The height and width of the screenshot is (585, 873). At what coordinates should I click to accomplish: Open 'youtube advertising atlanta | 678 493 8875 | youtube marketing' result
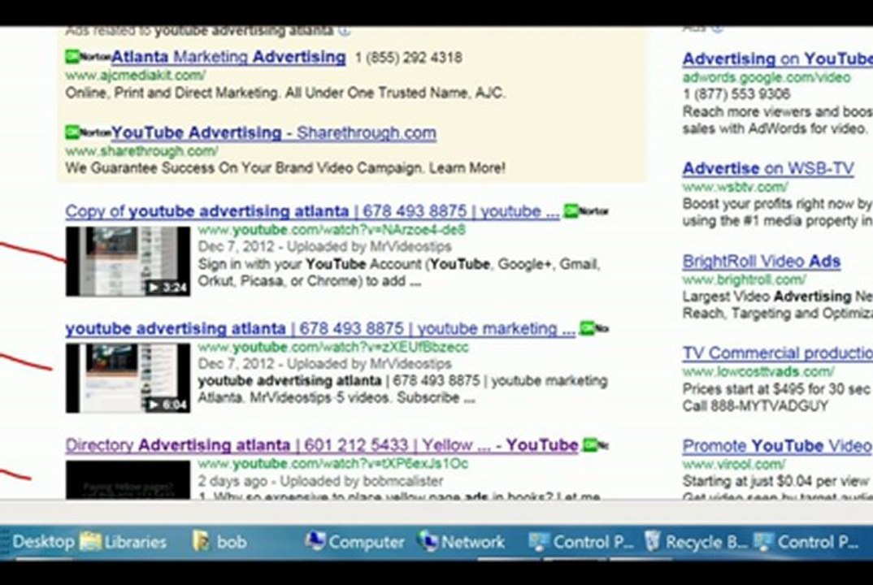point(320,328)
